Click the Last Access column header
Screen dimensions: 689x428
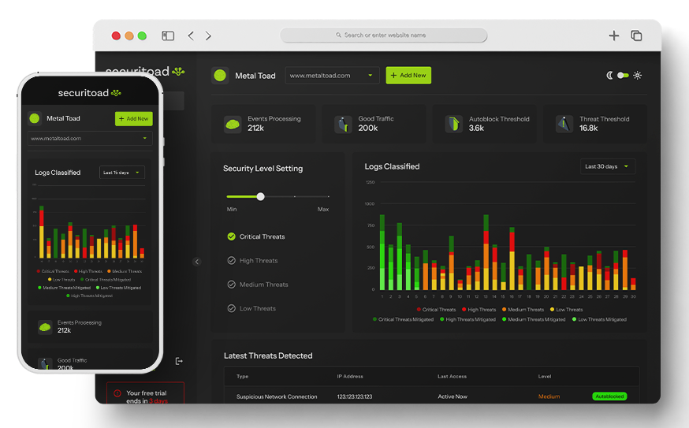click(453, 377)
